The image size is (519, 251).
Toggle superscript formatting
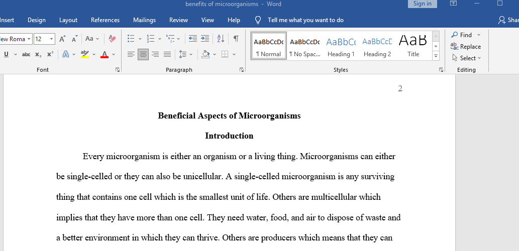click(50, 54)
